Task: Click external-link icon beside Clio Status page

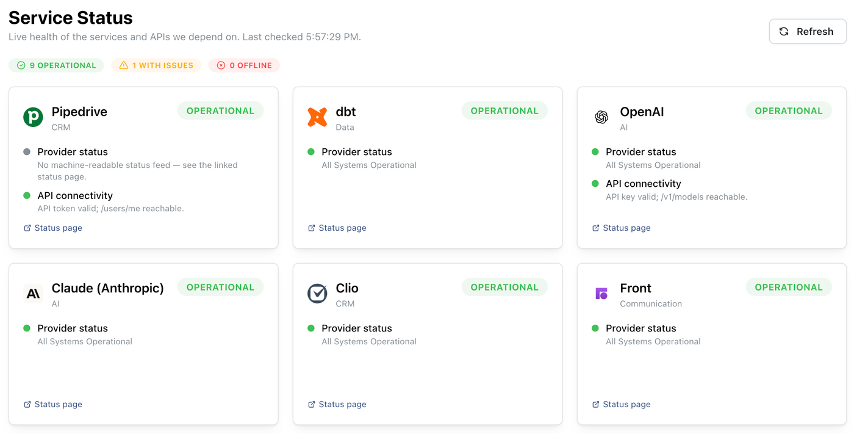Action: point(312,405)
